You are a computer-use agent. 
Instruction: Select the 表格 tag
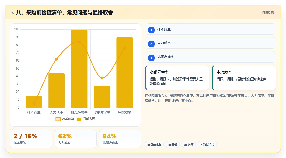(173, 144)
